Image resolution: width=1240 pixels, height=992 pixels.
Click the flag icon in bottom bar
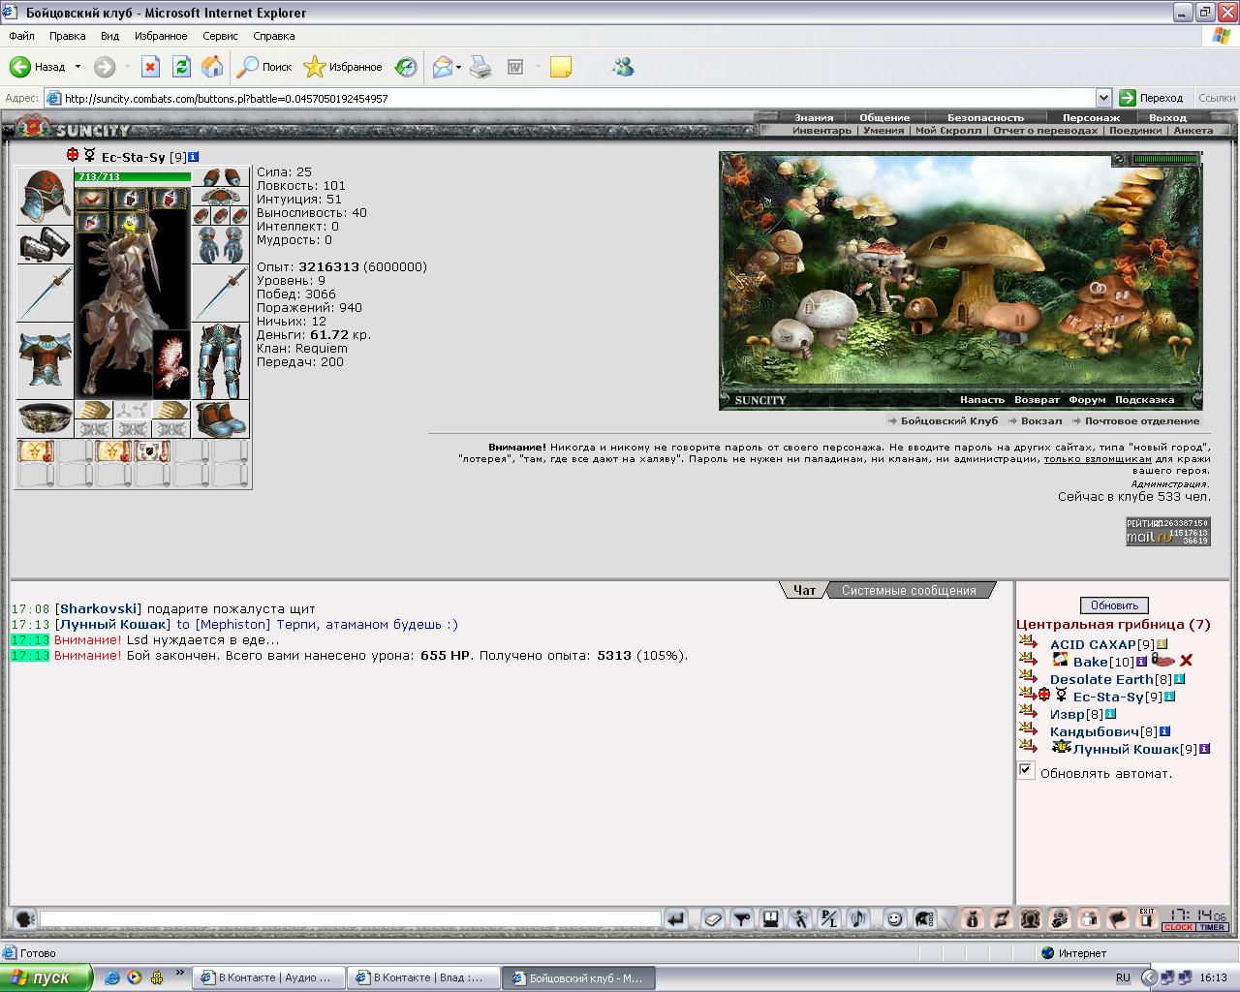(x=1118, y=918)
